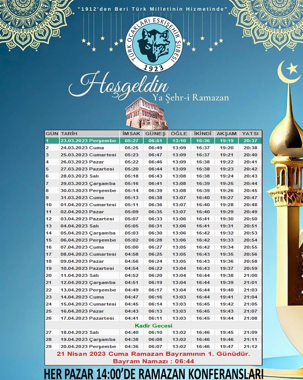Click the imsak time 04:38

131,339
